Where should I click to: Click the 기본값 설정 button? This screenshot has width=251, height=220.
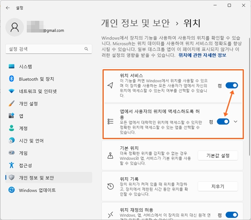[x=218, y=155]
